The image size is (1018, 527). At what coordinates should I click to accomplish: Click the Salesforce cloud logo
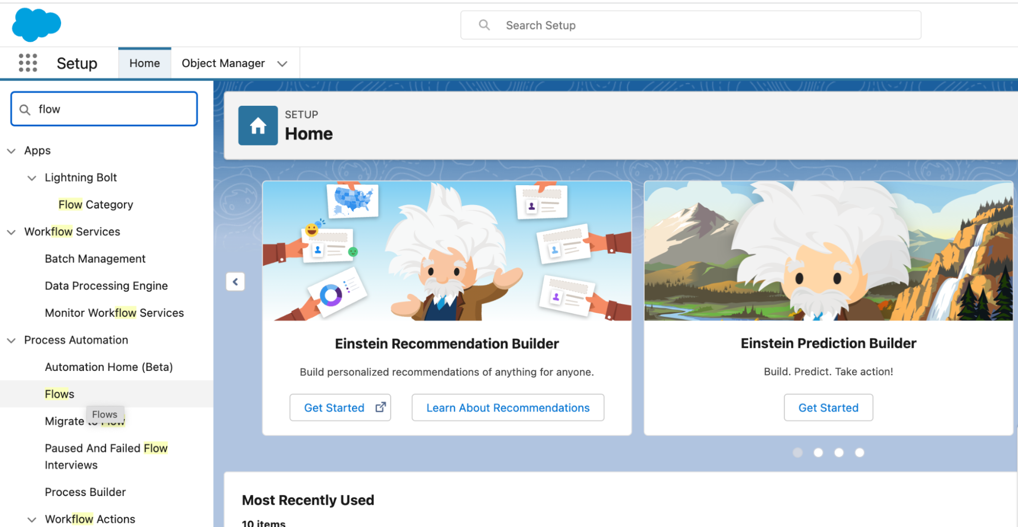(36, 24)
